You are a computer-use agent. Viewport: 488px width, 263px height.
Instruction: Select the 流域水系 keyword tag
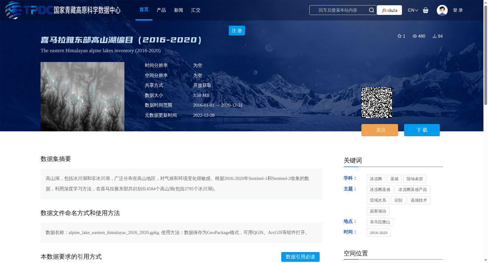[378, 200]
